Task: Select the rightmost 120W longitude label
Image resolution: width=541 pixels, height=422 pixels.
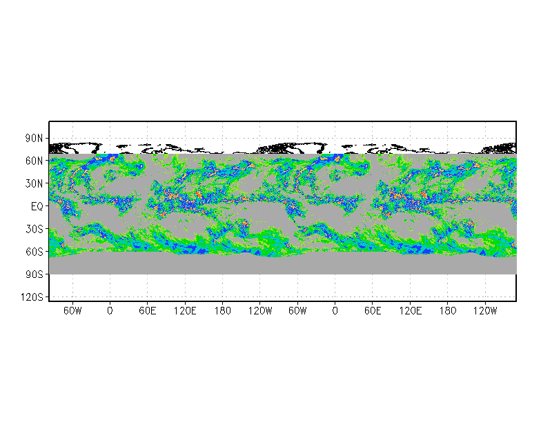Action: click(484, 311)
